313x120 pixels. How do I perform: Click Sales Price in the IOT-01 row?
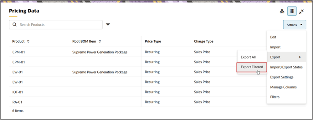coord(202,92)
